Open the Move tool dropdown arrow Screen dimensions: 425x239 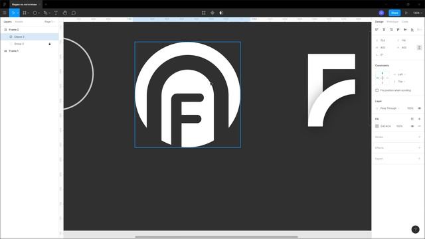pyautogui.click(x=17, y=13)
